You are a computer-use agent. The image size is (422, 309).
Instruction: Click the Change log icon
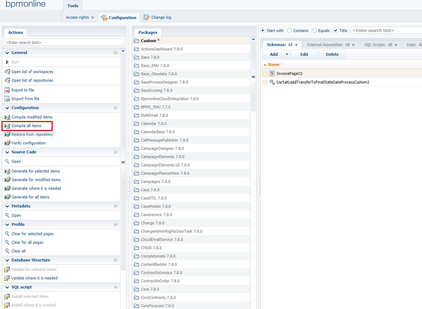(146, 17)
